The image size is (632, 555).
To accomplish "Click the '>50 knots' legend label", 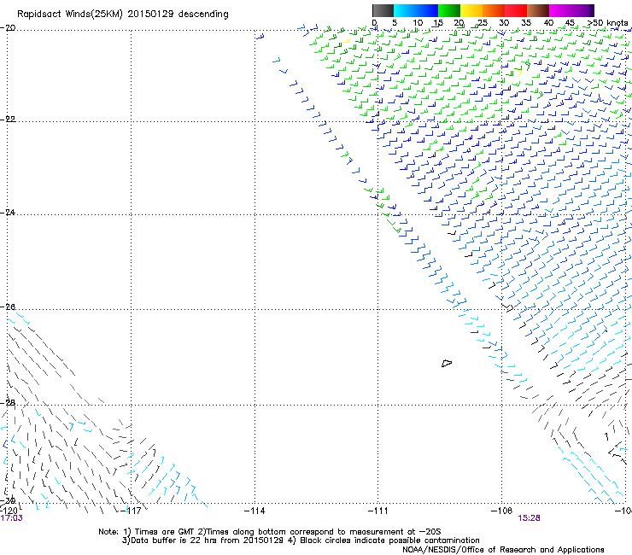I will pyautogui.click(x=607, y=23).
